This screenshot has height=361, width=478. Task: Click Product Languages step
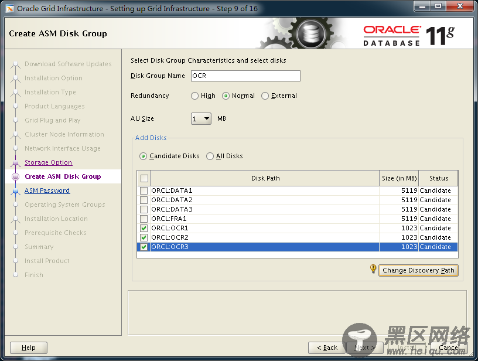[54, 106]
